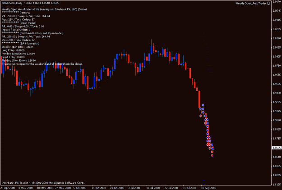Click the Expert Advisor smiley face icon
Screen dimensions: 282x190
[x=269, y=4]
